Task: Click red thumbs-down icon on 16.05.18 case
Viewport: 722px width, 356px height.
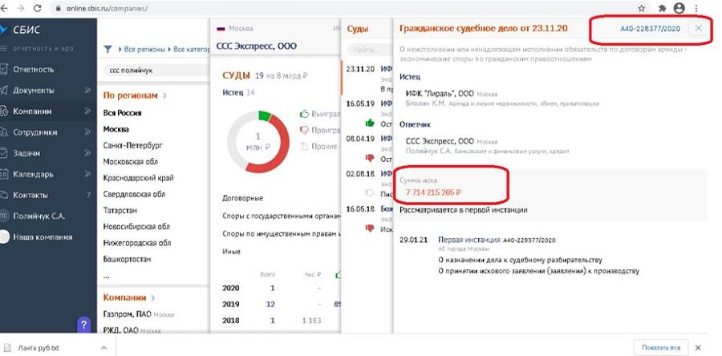Action: click(369, 228)
